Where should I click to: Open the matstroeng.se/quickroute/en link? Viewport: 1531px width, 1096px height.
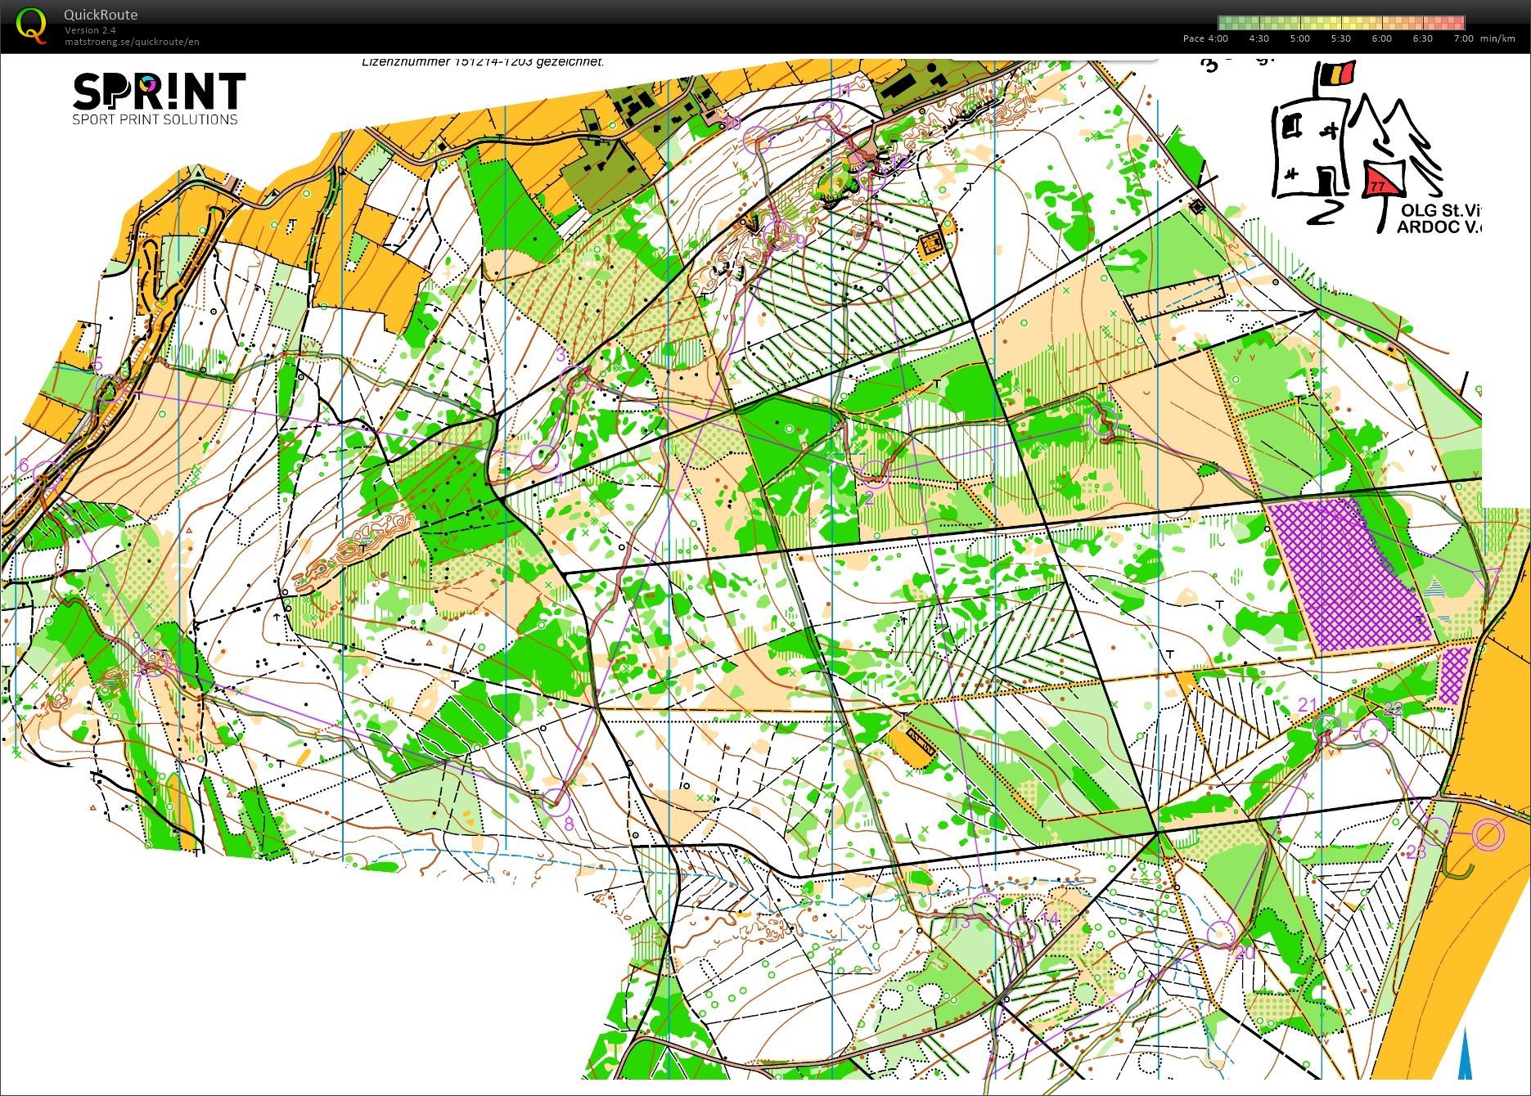(132, 42)
